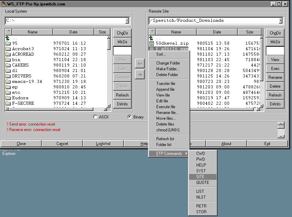Image resolution: width=292 pixels, height=217 pixels.
Task: Click the About button
Action: coord(226,144)
